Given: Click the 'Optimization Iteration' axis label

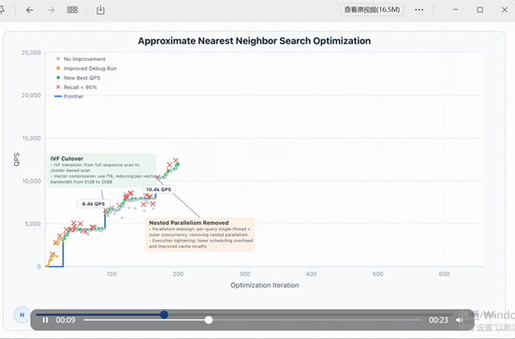Looking at the screenshot, I should pyautogui.click(x=265, y=285).
